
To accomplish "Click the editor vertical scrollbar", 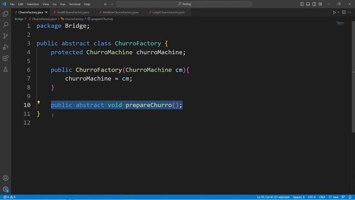I will [x=353, y=77].
